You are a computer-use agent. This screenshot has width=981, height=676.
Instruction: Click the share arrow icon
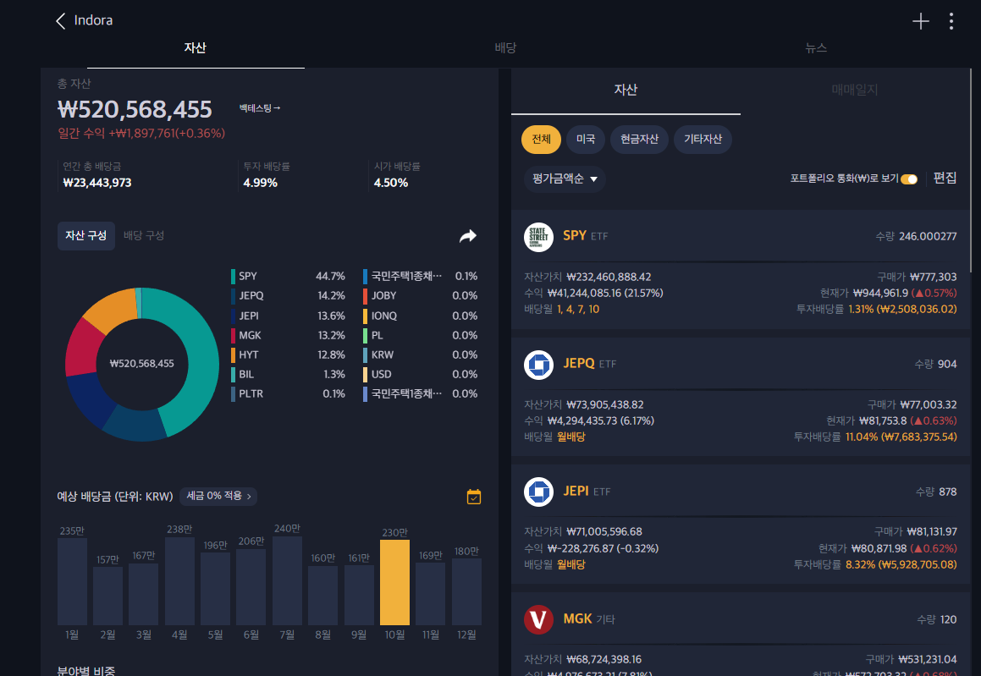[x=468, y=236]
